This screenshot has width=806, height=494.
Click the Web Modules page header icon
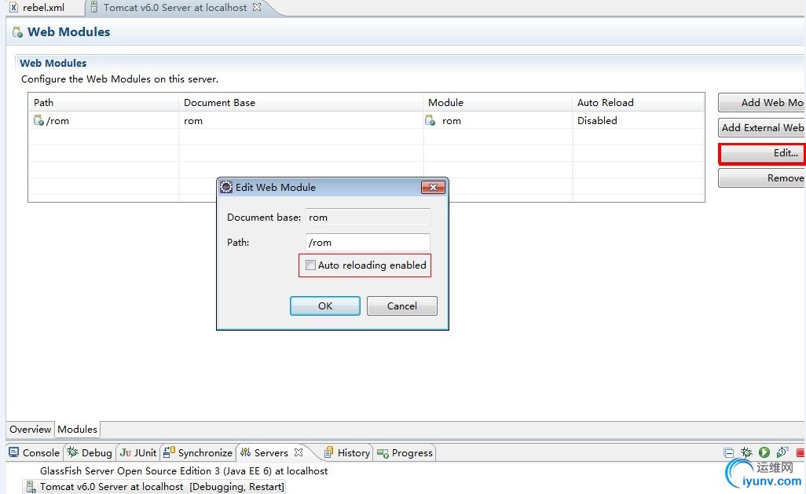[x=17, y=32]
